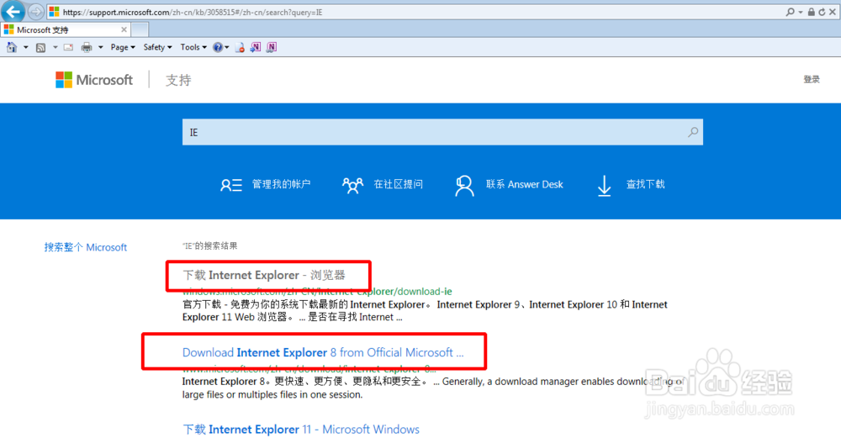The width and height of the screenshot is (841, 438).
Task: Click the blocked-page icon next to Help
Action: click(x=240, y=48)
